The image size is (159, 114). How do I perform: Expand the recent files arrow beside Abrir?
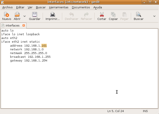coord(25,16)
